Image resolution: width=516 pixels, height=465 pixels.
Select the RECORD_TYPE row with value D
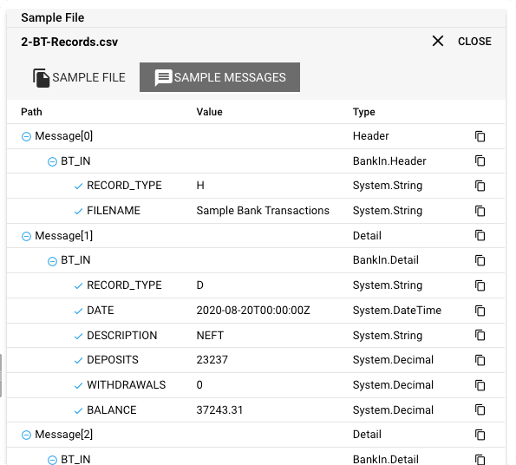(255, 285)
